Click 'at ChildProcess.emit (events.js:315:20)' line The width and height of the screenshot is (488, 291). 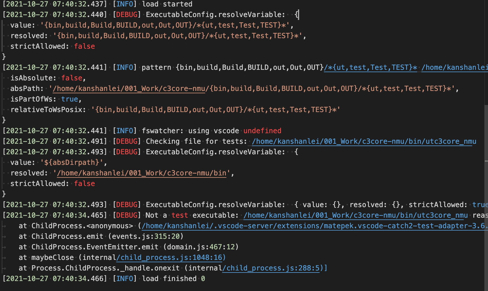point(101,236)
